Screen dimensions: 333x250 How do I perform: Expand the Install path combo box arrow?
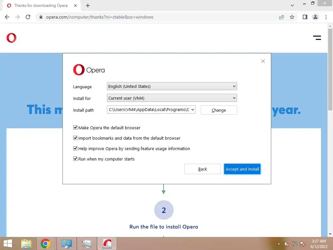coord(193,110)
